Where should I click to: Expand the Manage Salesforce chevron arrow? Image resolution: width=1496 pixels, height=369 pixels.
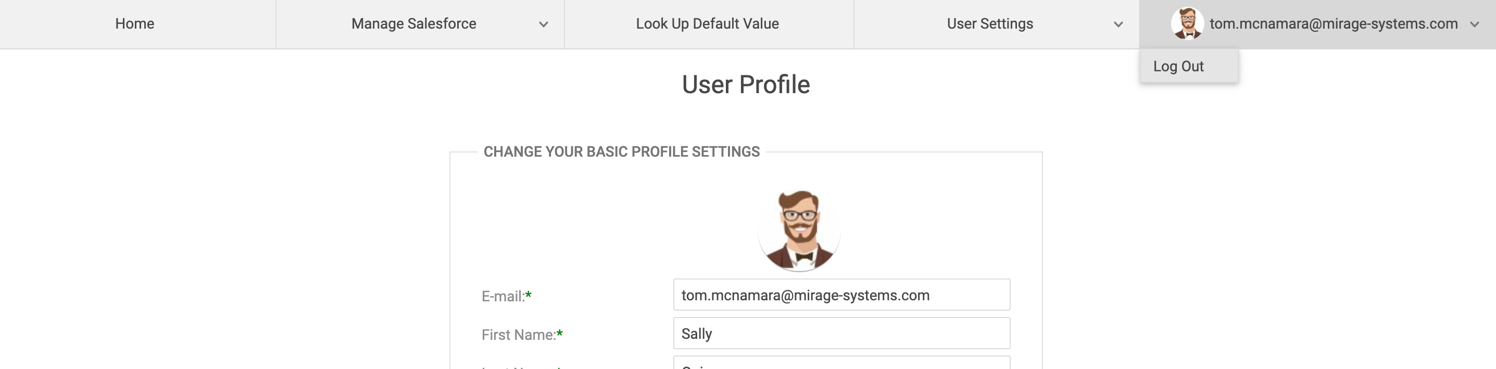click(x=544, y=24)
